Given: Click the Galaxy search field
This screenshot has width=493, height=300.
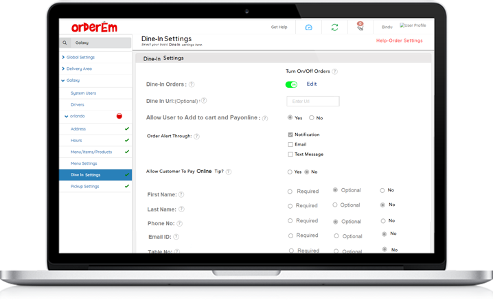Looking at the screenshot, I should tap(100, 43).
